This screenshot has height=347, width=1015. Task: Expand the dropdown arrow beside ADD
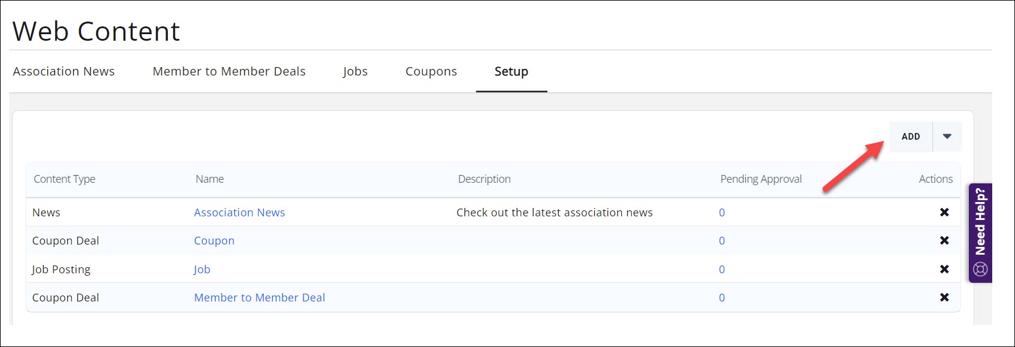947,137
